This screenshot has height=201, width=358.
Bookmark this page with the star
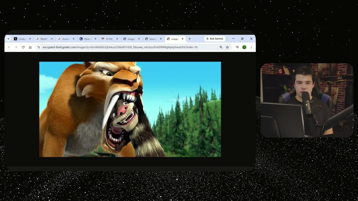227,47
